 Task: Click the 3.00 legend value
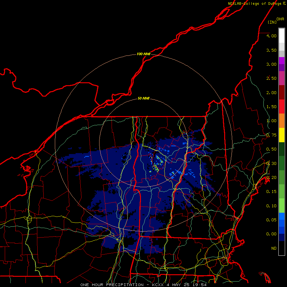271,64
